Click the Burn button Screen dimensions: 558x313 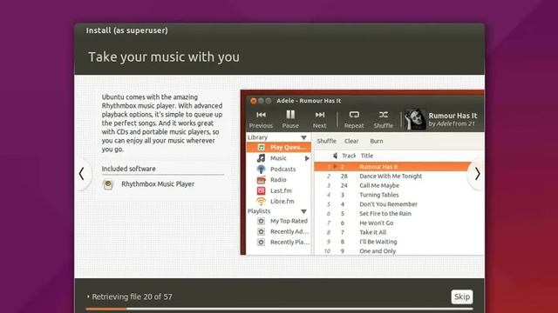(x=377, y=141)
